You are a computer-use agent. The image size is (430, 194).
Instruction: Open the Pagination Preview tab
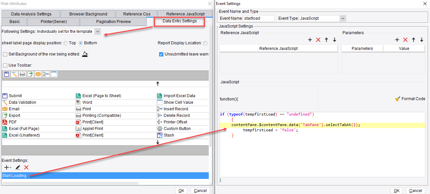pyautogui.click(x=113, y=22)
